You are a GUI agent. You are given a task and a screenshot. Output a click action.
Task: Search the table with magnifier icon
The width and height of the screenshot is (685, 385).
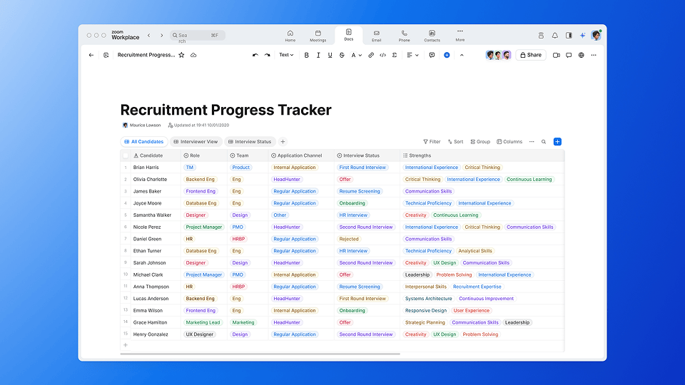[x=544, y=142]
